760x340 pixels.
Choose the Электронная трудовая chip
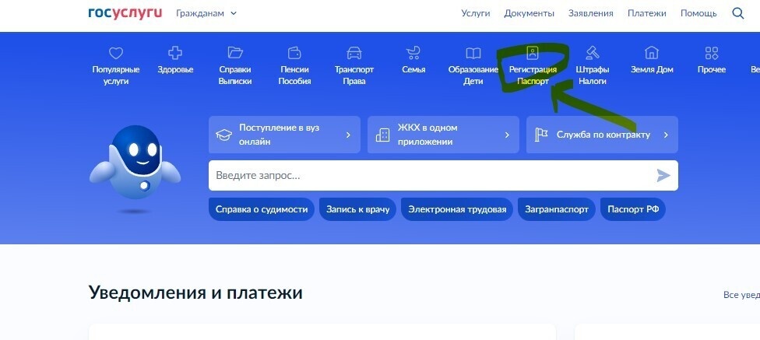click(x=457, y=209)
